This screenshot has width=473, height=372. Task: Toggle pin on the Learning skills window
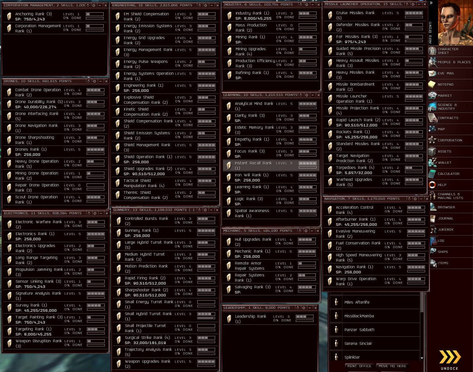coord(307,95)
